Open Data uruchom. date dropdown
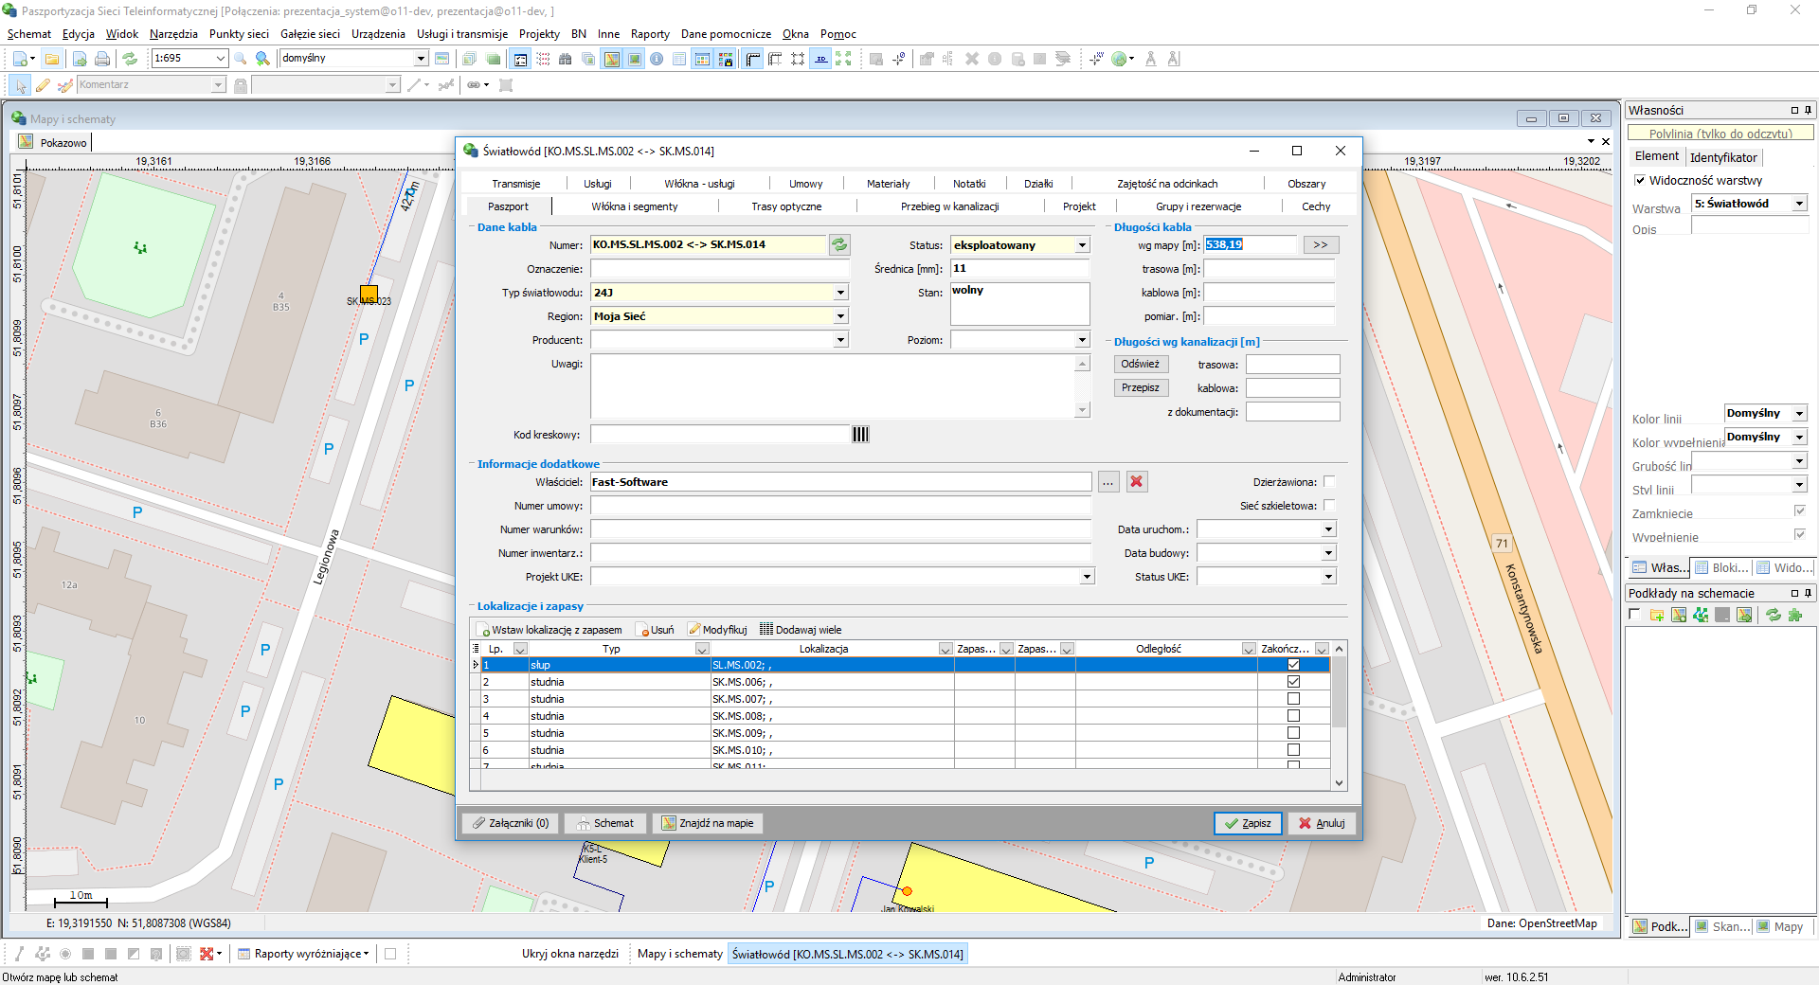The height and width of the screenshot is (985, 1819). [x=1328, y=529]
